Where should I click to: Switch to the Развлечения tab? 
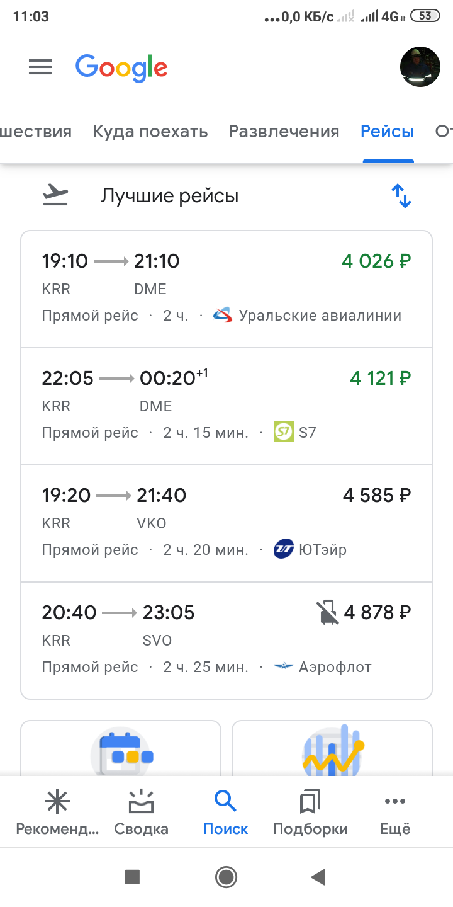(284, 132)
